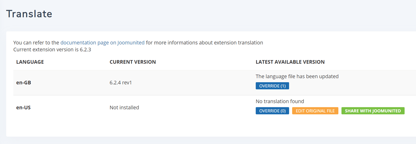The image size is (416, 144).
Task: Click empty space right of OVERRIDE (1)
Action: click(x=340, y=86)
